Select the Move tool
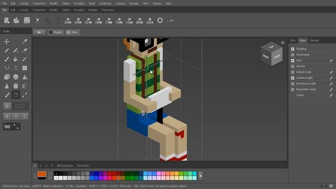 (7, 41)
